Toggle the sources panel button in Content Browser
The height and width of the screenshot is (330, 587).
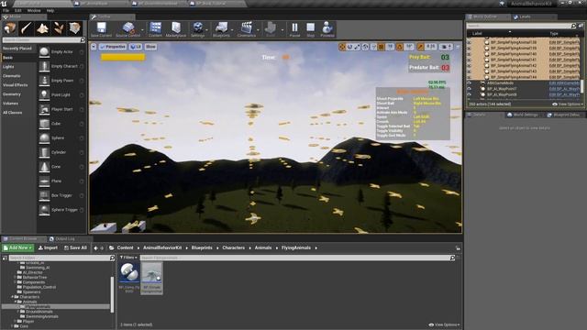(x=5, y=258)
